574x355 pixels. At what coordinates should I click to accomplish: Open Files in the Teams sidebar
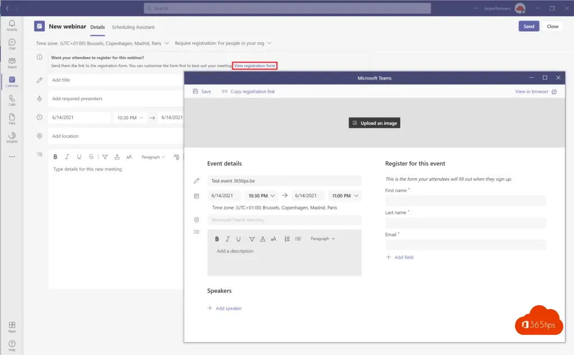tap(12, 119)
